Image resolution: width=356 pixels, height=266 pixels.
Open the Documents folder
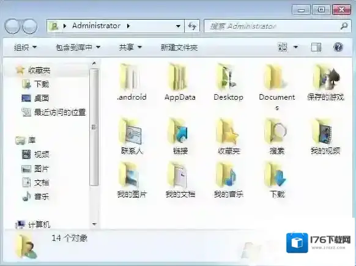(x=276, y=87)
